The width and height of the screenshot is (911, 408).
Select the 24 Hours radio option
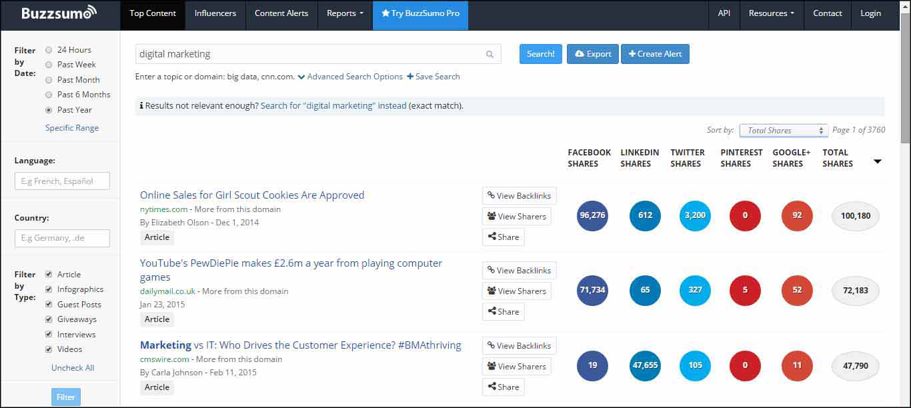point(49,50)
